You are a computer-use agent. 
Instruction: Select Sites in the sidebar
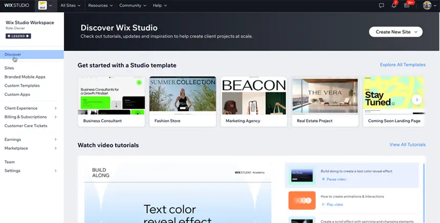[9, 68]
